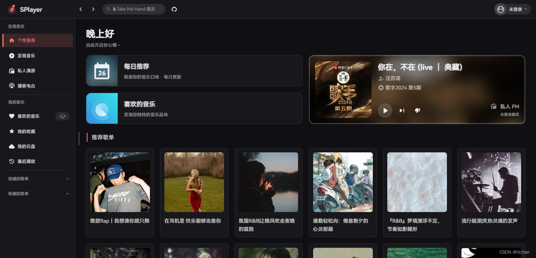536x258 pixels.
Task: Click the search box magnifier icon
Action: pos(108,9)
